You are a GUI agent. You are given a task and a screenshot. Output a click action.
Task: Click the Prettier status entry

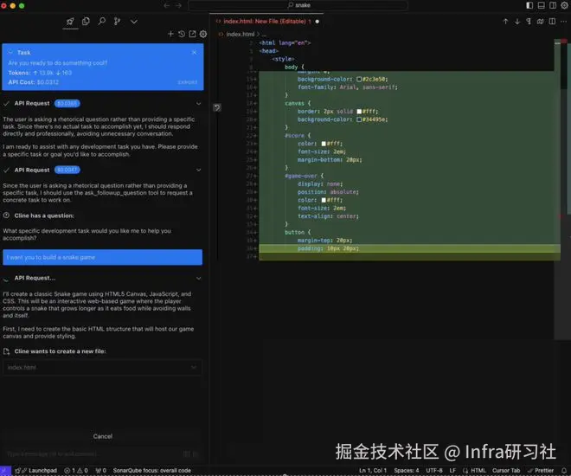click(541, 471)
